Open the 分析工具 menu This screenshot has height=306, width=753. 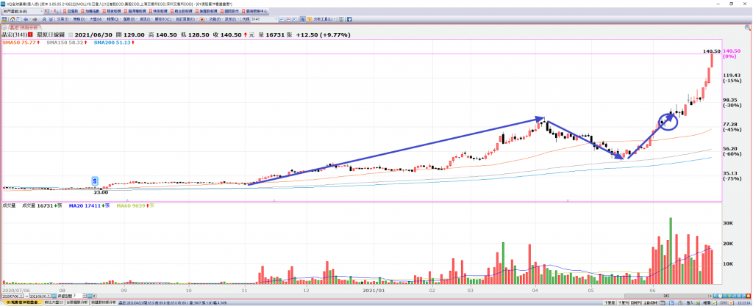tap(324, 19)
